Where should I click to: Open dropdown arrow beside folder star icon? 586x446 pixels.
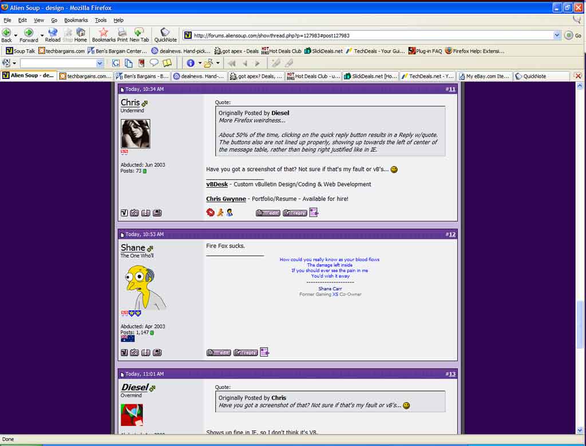point(218,63)
